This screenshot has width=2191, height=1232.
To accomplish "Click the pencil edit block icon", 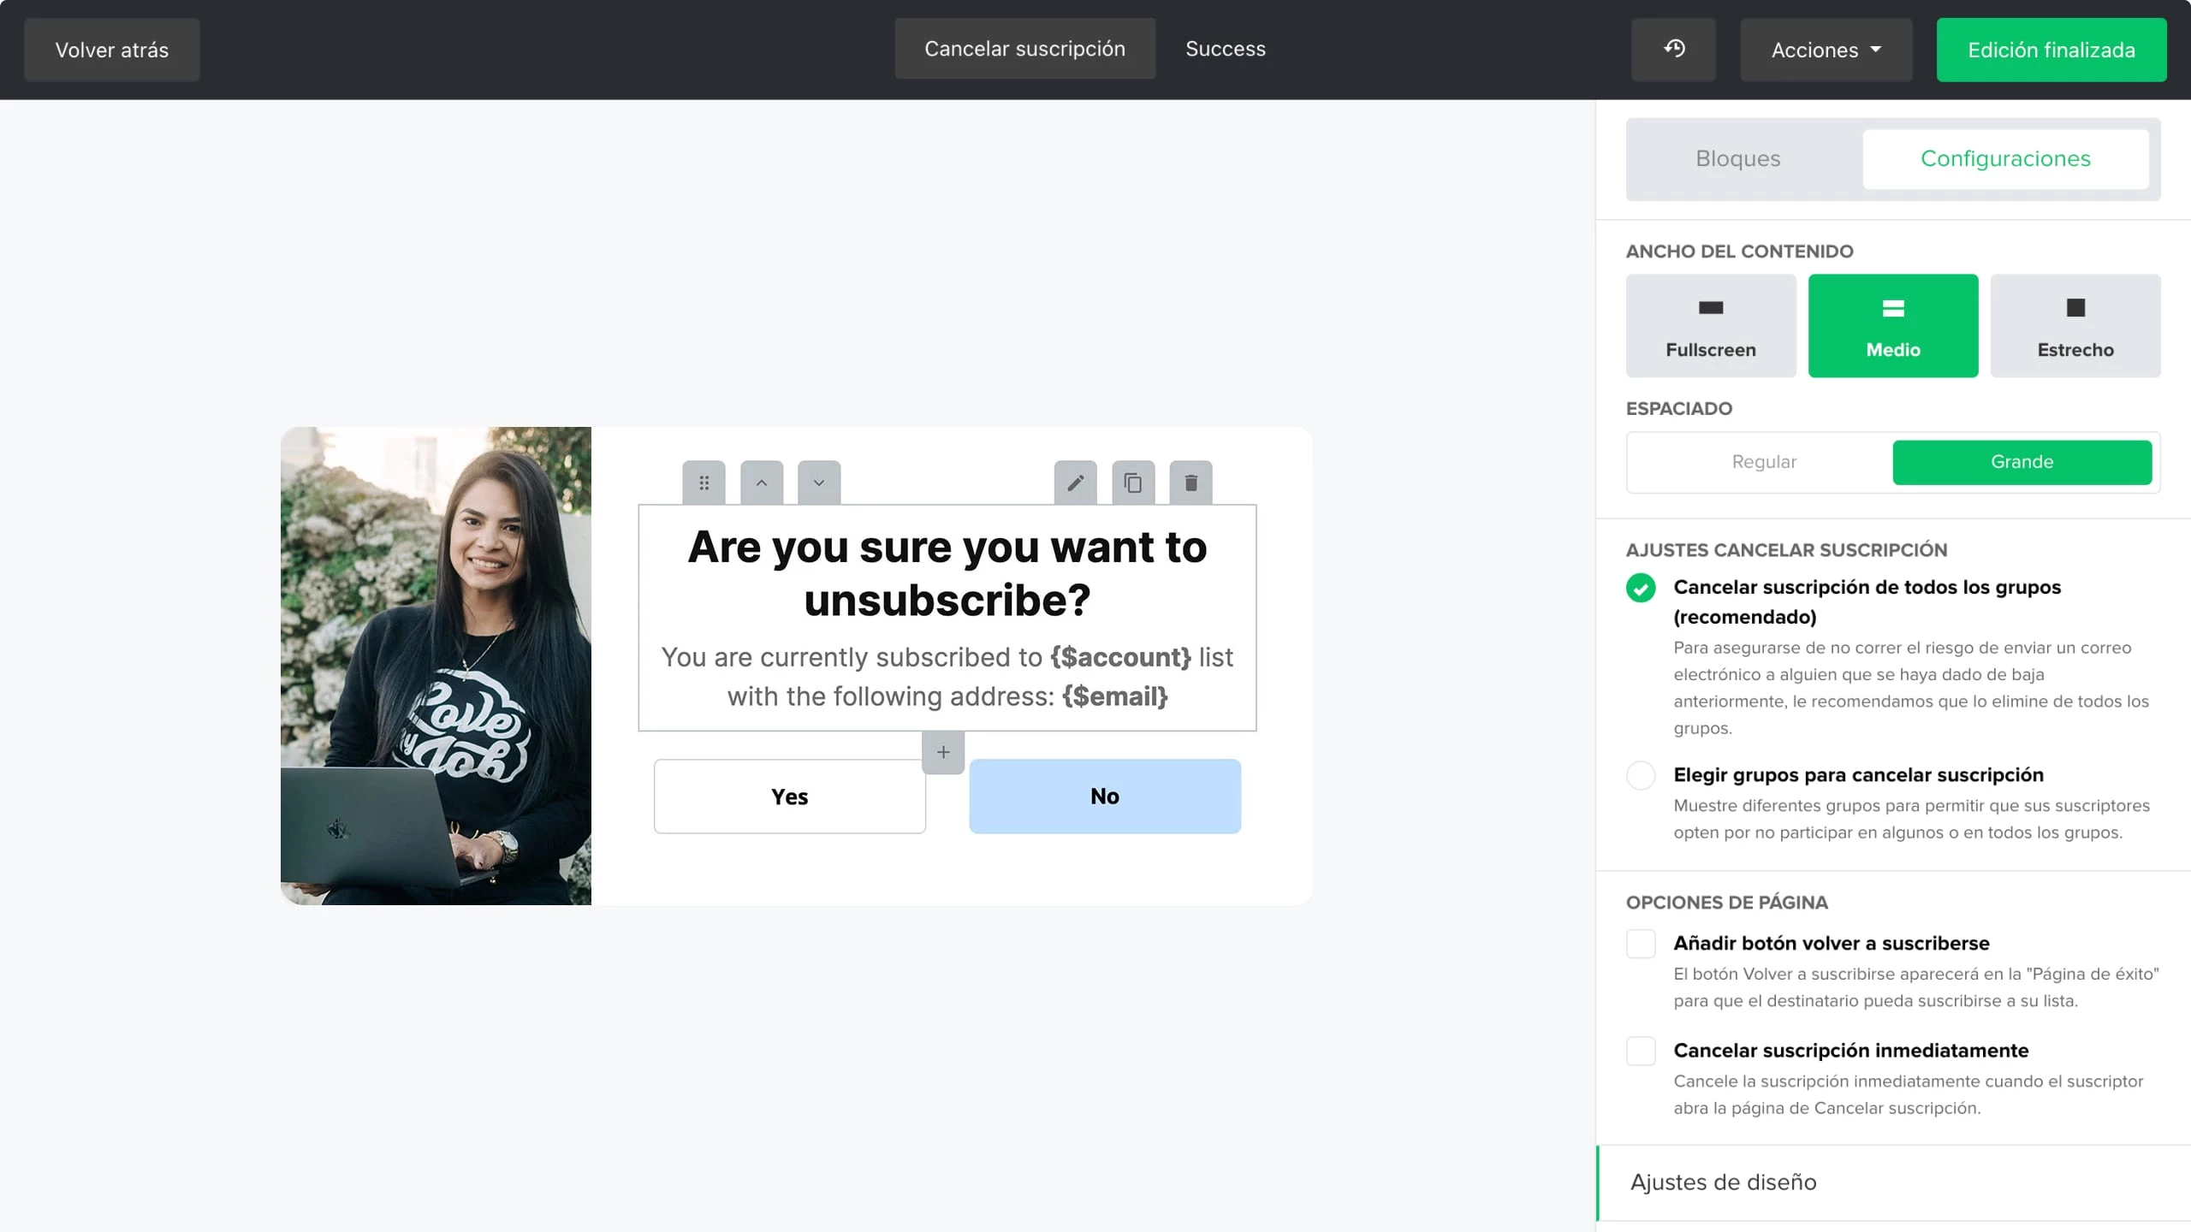I will [1075, 483].
